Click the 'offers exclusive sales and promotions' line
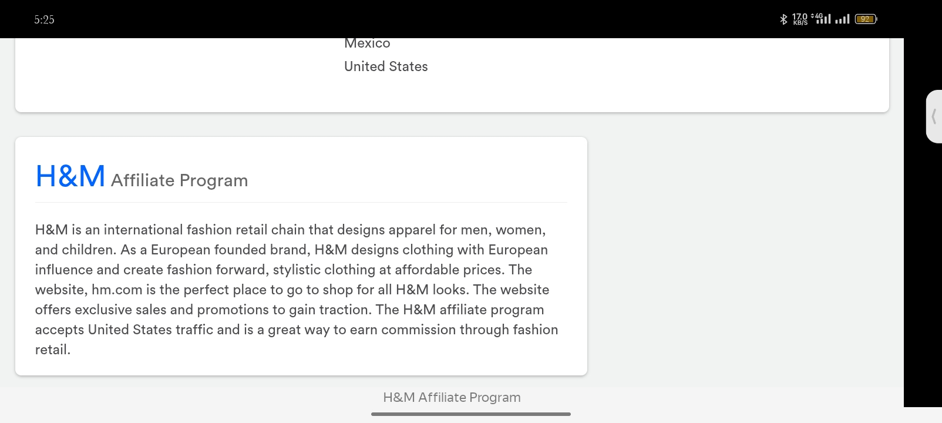 coord(290,310)
